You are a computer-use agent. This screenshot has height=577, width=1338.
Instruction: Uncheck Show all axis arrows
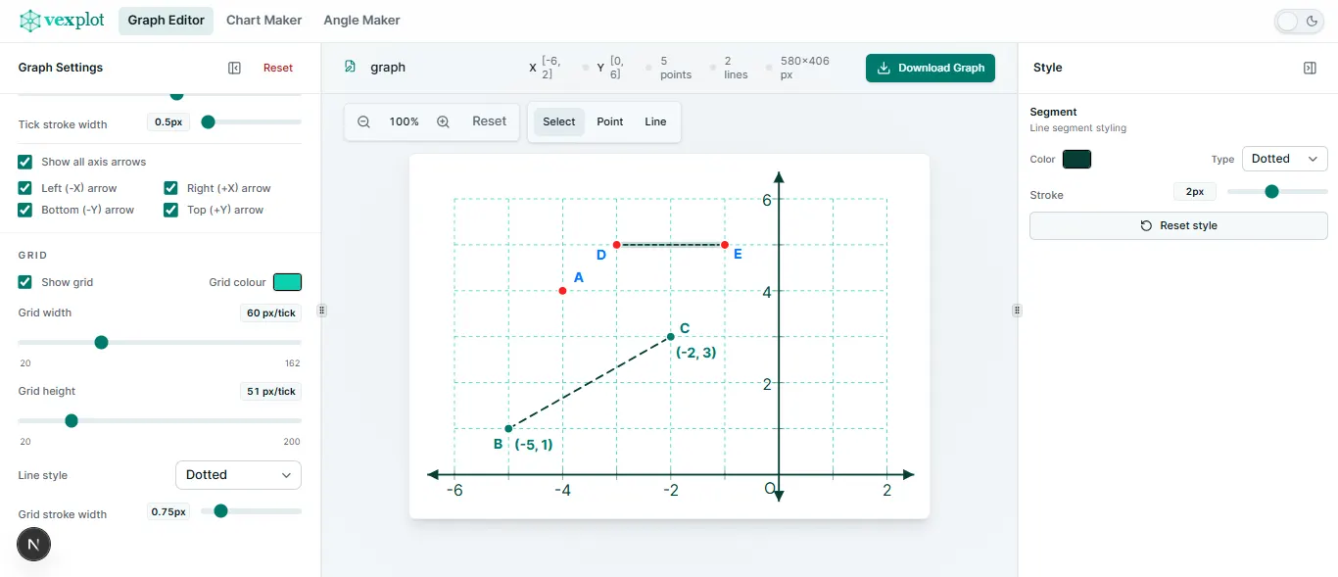tap(25, 162)
